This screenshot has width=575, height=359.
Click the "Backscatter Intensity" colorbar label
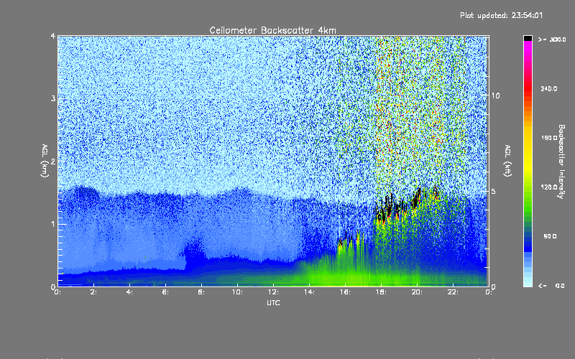(561, 162)
